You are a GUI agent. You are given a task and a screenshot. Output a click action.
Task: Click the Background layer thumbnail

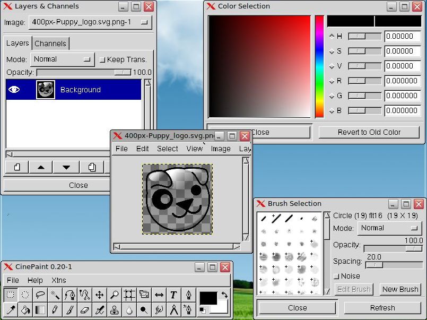click(46, 90)
